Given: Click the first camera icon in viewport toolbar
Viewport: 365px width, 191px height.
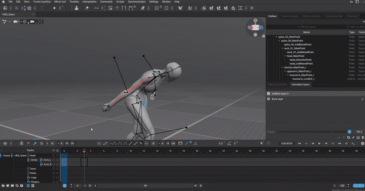Looking at the screenshot, I should 15,22.
